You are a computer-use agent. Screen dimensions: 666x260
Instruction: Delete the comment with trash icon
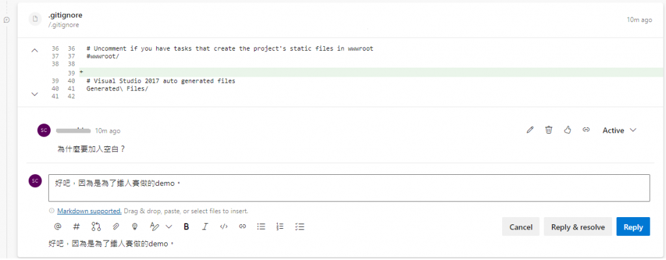tap(549, 130)
